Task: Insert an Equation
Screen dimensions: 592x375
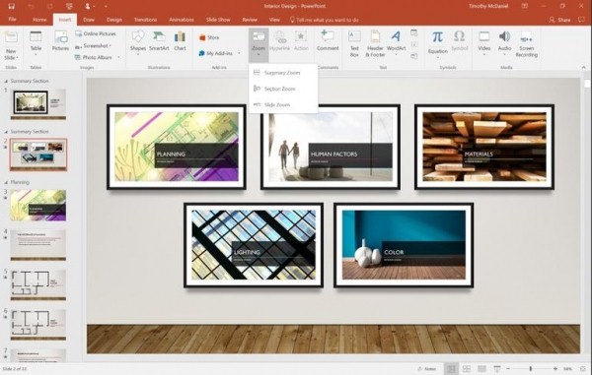Action: point(437,44)
